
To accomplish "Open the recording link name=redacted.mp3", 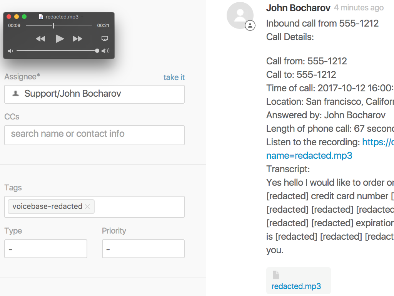I will [x=309, y=156].
